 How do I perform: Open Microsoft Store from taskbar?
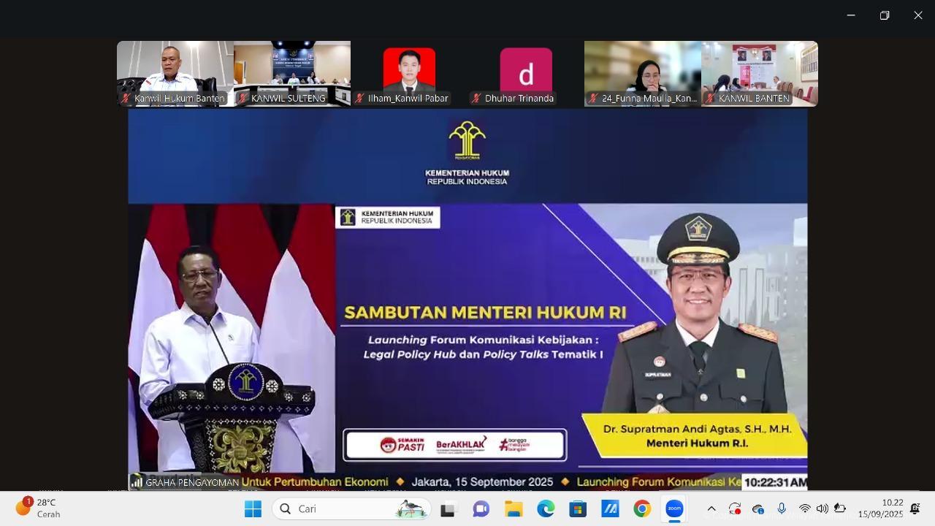[x=578, y=509]
